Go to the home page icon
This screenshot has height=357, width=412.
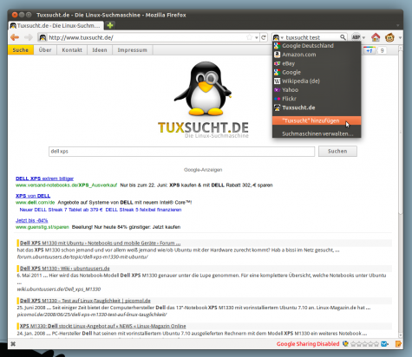coord(376,37)
